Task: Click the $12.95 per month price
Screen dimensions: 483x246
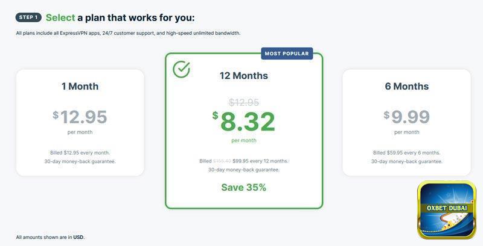Action: [x=80, y=117]
